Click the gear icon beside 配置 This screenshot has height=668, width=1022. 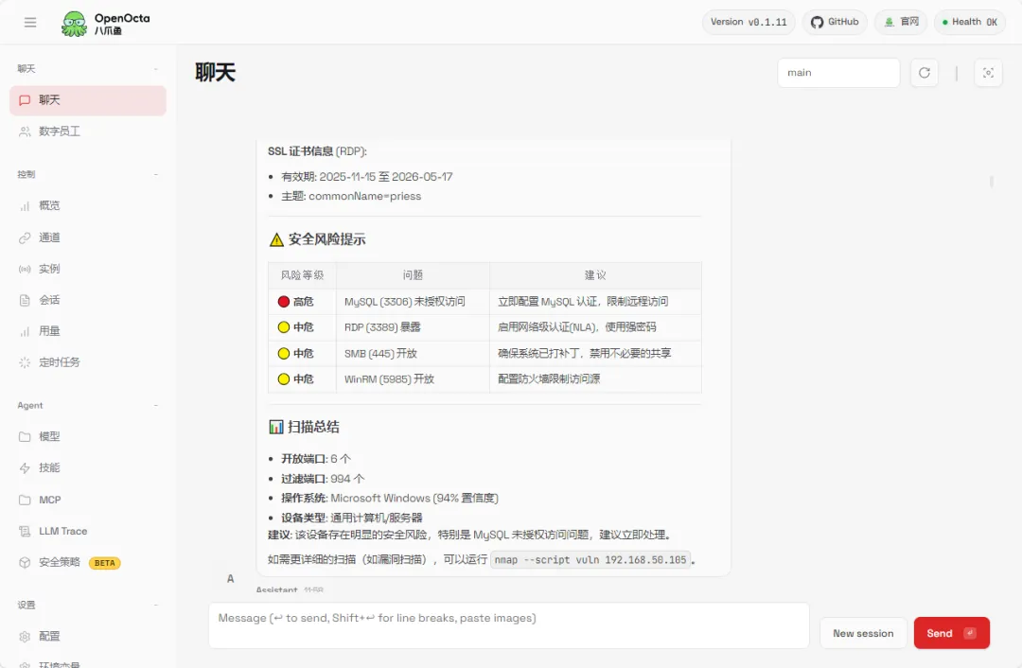coord(25,637)
